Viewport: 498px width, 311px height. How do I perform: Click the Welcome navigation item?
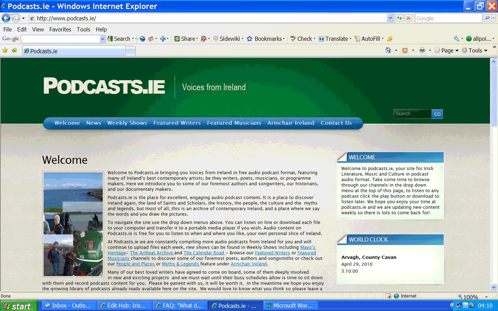click(x=67, y=123)
